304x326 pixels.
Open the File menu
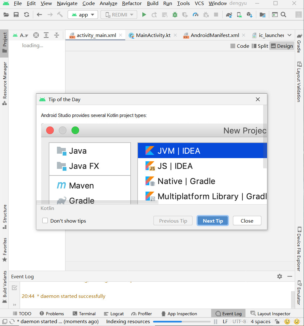[18, 3]
